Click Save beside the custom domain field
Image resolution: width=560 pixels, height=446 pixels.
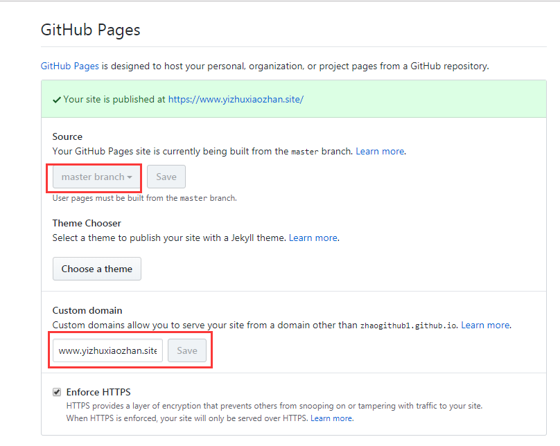click(186, 350)
